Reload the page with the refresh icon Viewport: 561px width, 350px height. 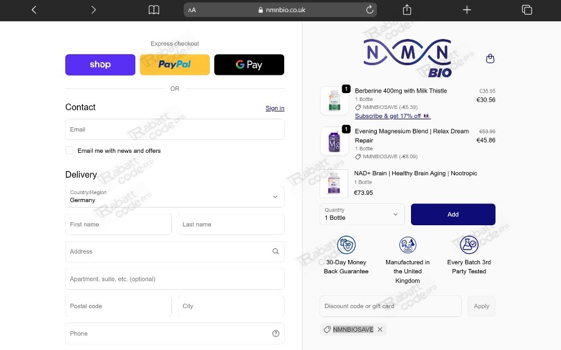(x=370, y=10)
